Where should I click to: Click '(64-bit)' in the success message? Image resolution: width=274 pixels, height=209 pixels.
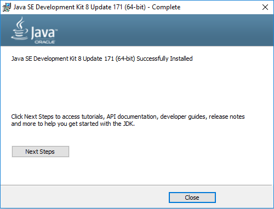tap(125, 59)
